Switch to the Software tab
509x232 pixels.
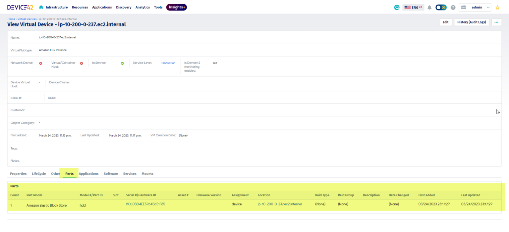(x=111, y=174)
